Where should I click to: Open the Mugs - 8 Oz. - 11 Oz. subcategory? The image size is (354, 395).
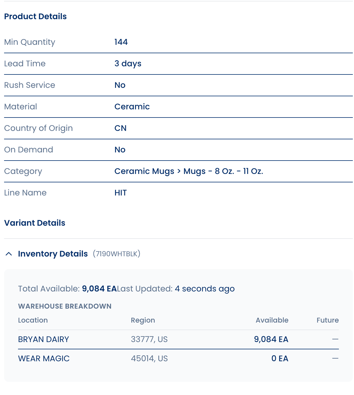click(223, 171)
